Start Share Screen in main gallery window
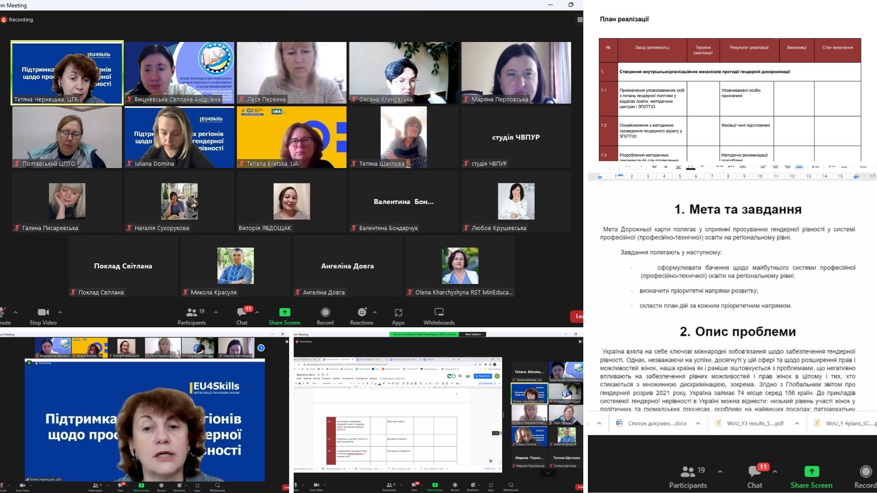The image size is (877, 493). (x=285, y=316)
